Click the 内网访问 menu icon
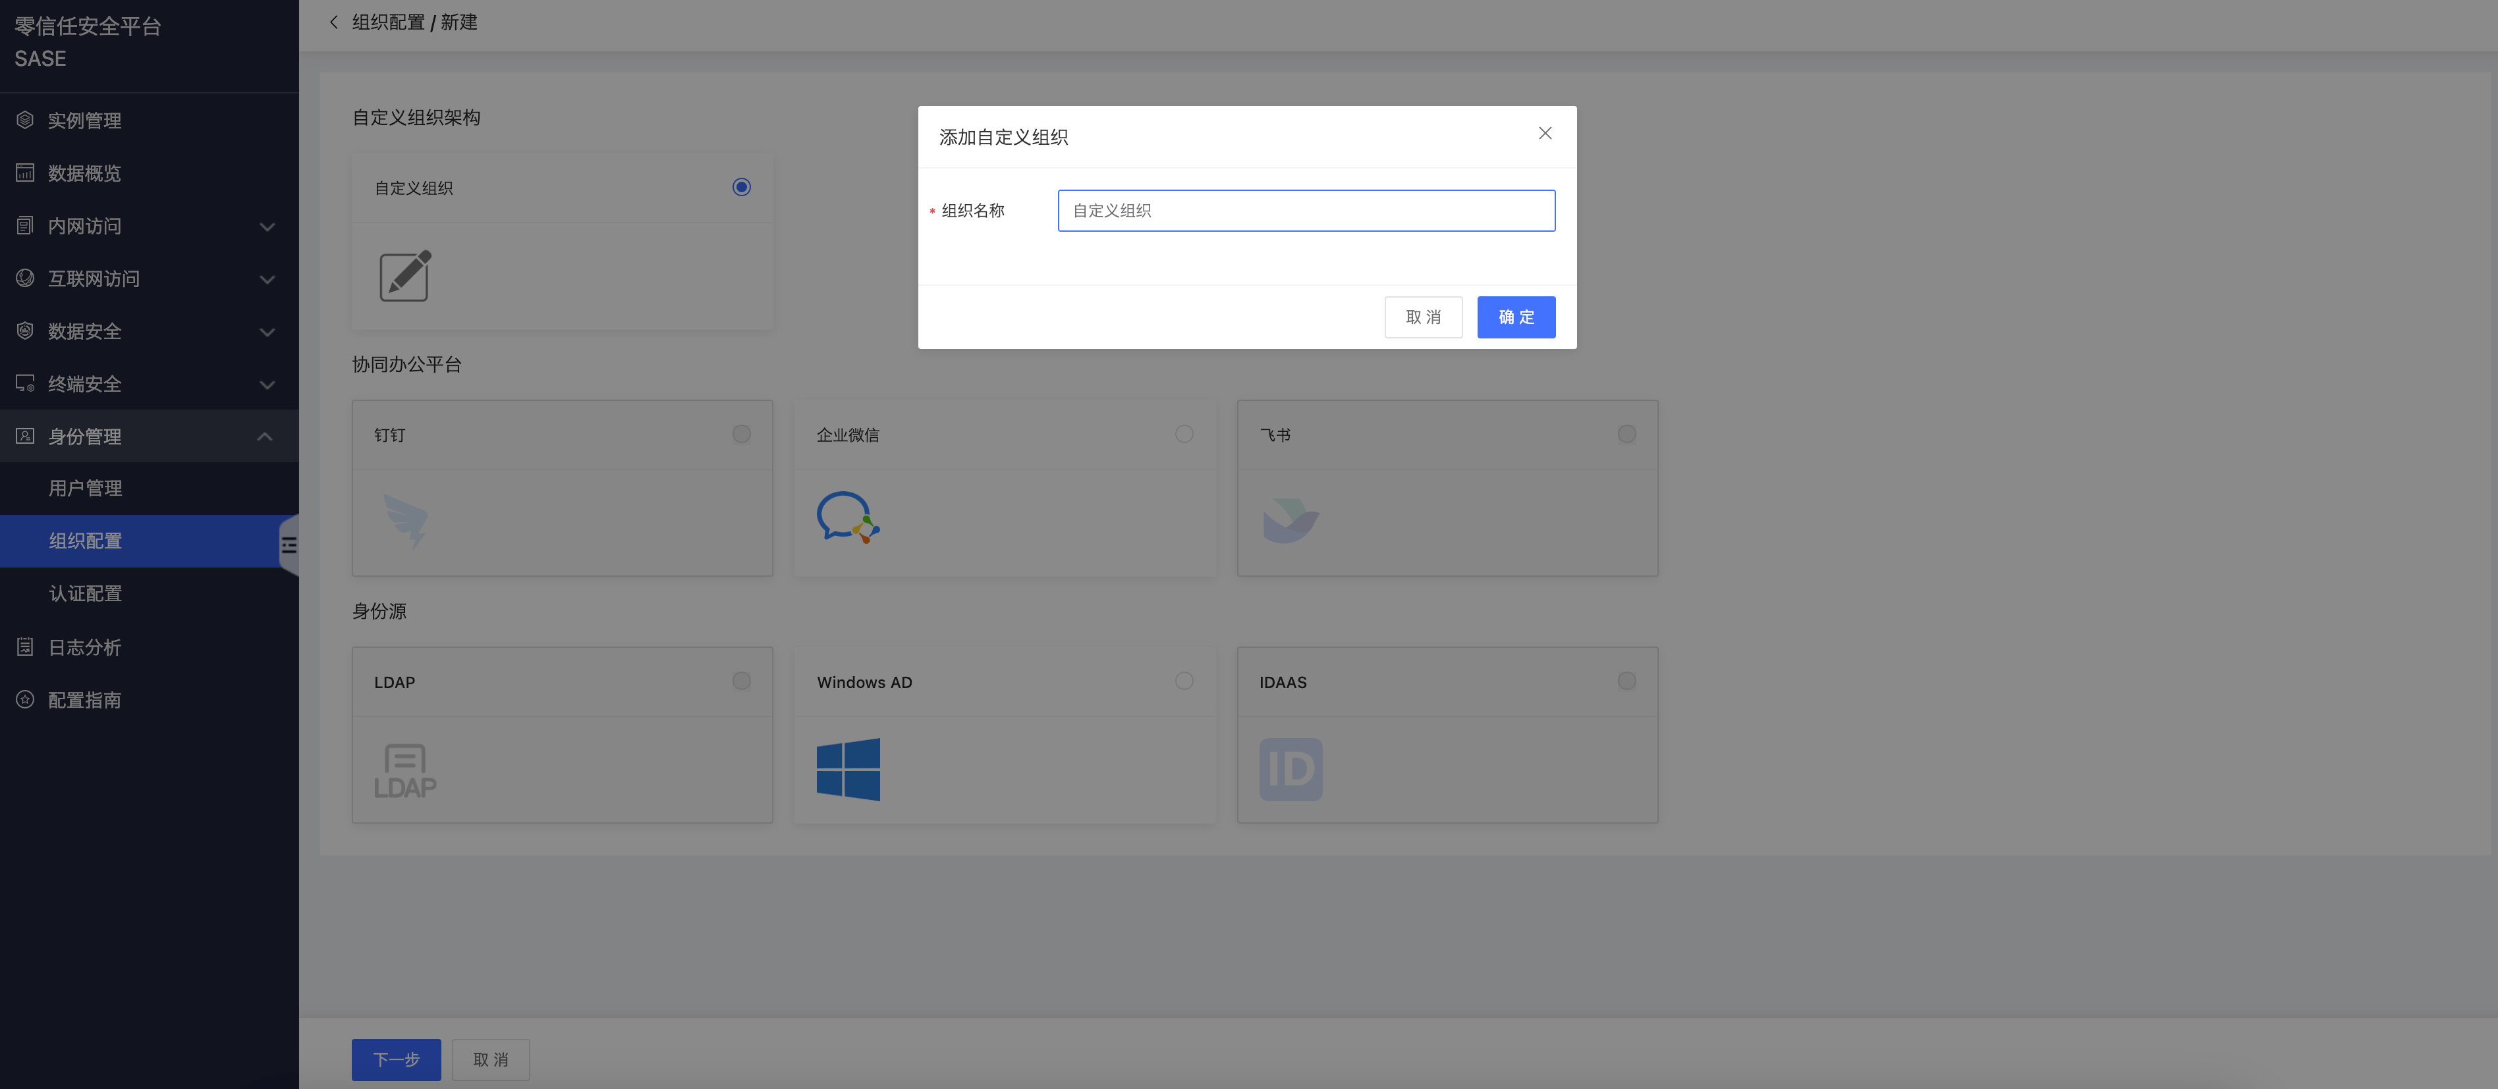 pyautogui.click(x=25, y=226)
